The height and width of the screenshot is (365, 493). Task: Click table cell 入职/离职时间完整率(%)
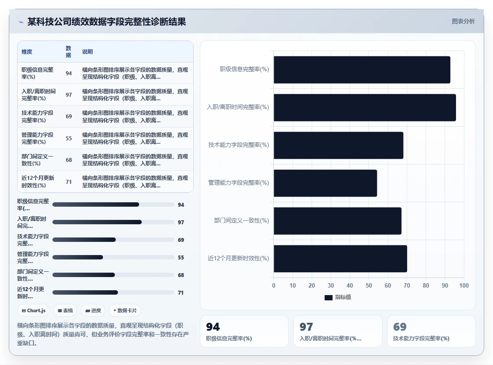38,95
